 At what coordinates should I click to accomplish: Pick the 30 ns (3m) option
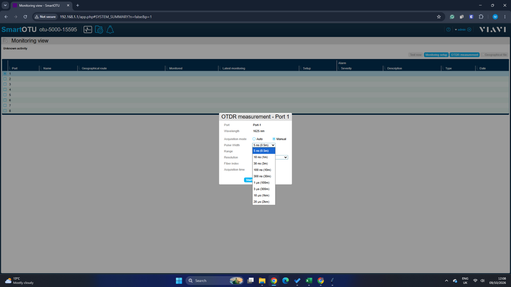point(264,163)
